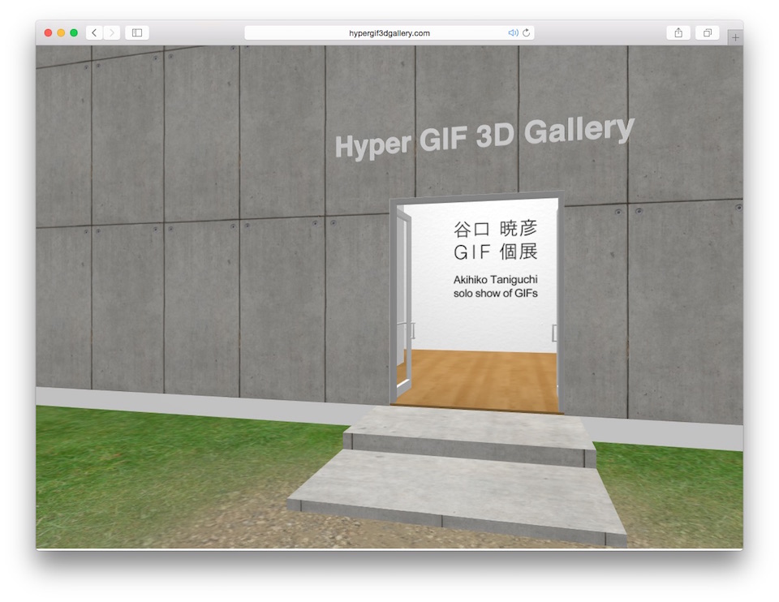Show the Safari sidebar

[x=137, y=33]
